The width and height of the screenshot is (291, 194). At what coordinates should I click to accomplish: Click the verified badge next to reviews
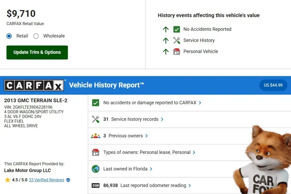coord(68,180)
